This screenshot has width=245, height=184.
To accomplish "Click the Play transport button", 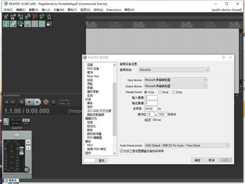I will pyautogui.click(x=29, y=102).
